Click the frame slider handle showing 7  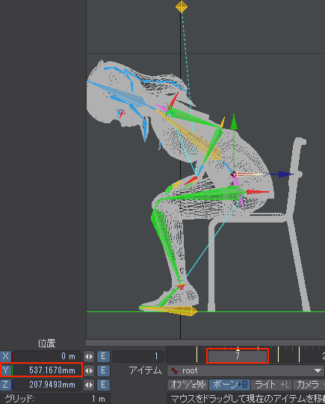238,356
